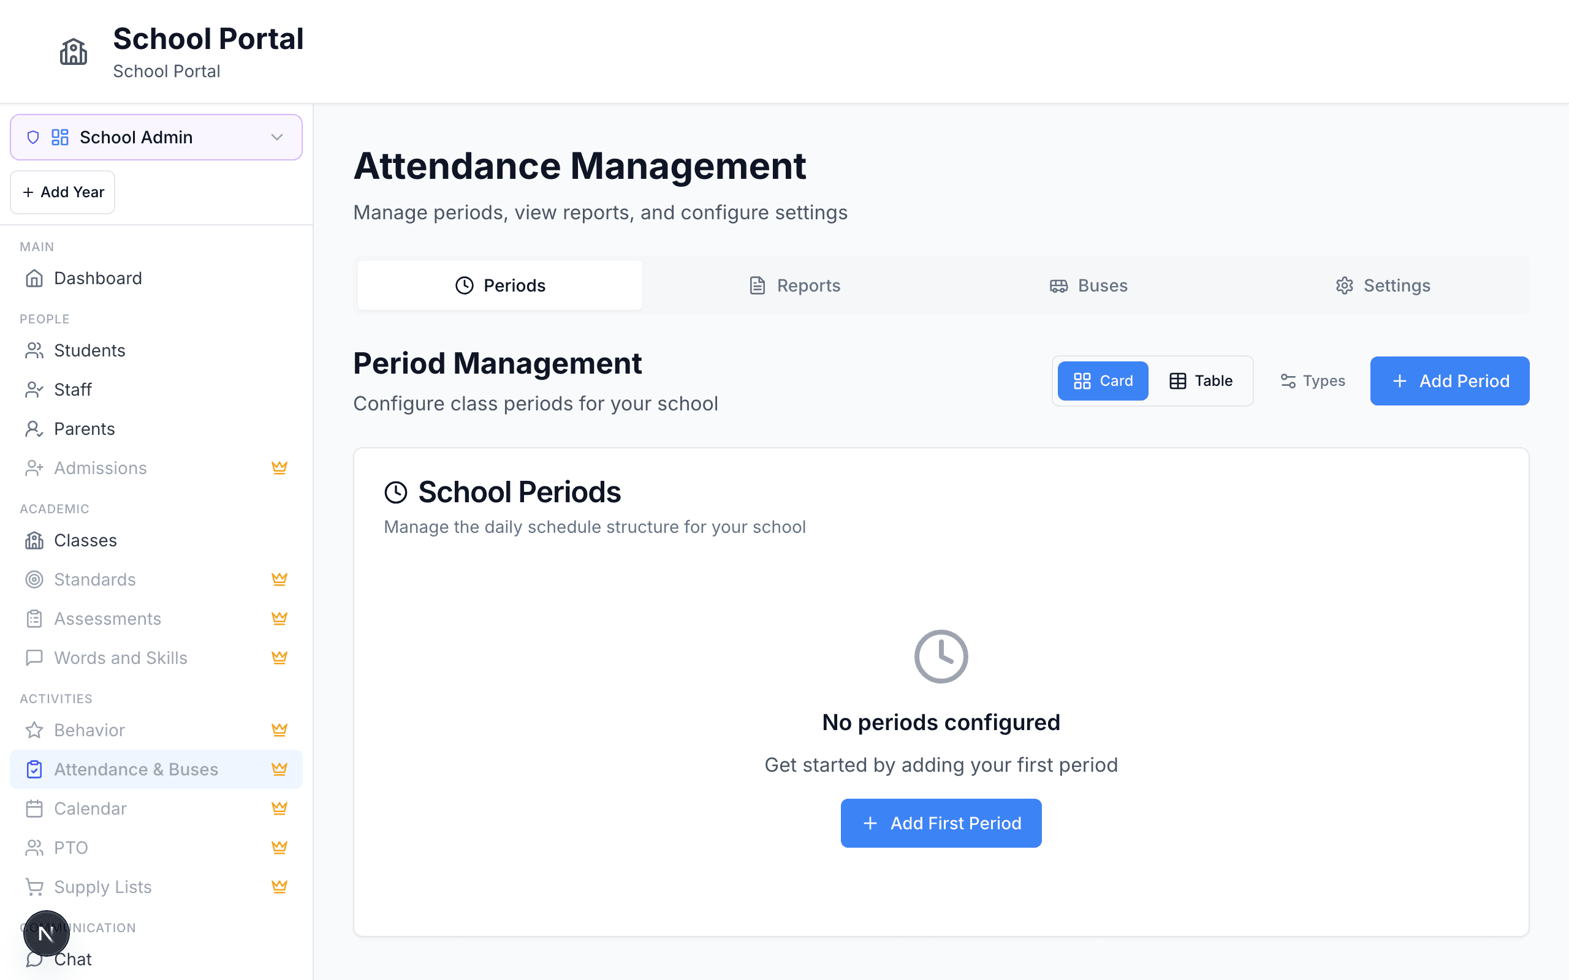Open Students in the sidebar
This screenshot has width=1569, height=980.
click(89, 350)
